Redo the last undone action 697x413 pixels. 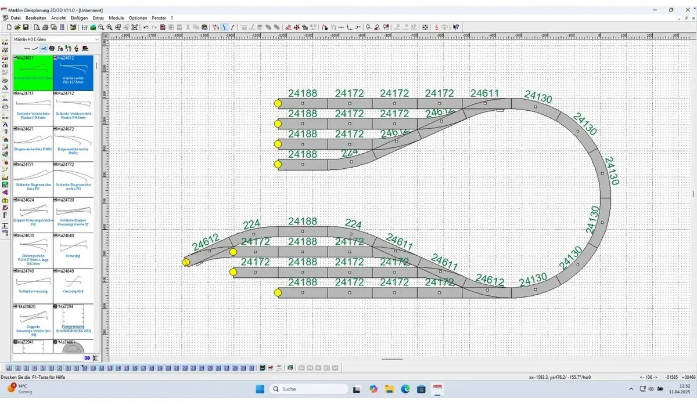154,27
